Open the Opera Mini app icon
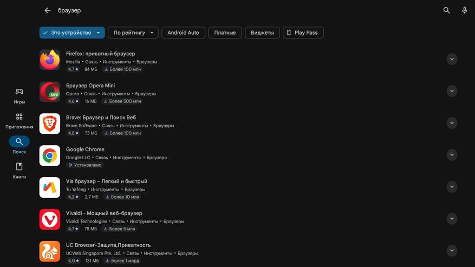This screenshot has width=475, height=267. [x=50, y=92]
